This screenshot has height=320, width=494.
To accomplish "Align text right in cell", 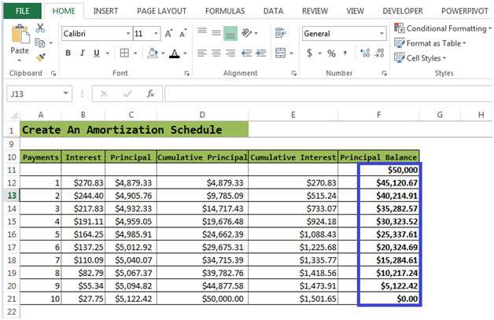I will coord(230,53).
